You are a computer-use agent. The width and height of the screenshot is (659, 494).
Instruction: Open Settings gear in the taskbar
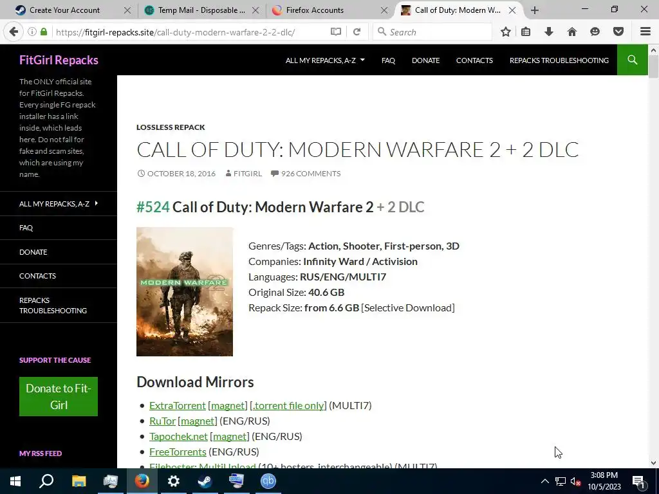coord(173,481)
